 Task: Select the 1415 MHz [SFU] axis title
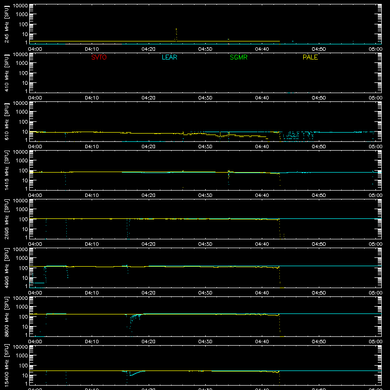[6, 171]
